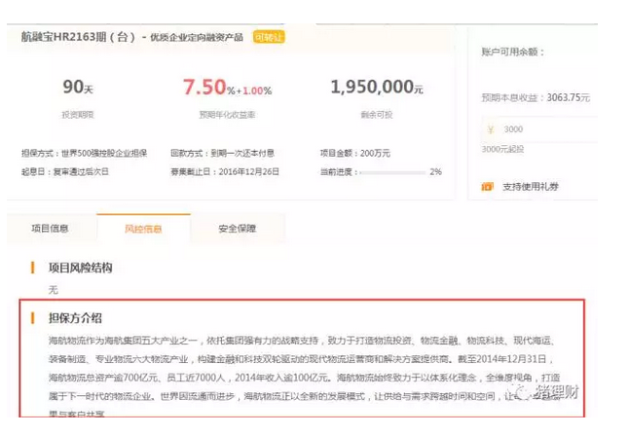Click the 3000元起投 hint text

[502, 149]
